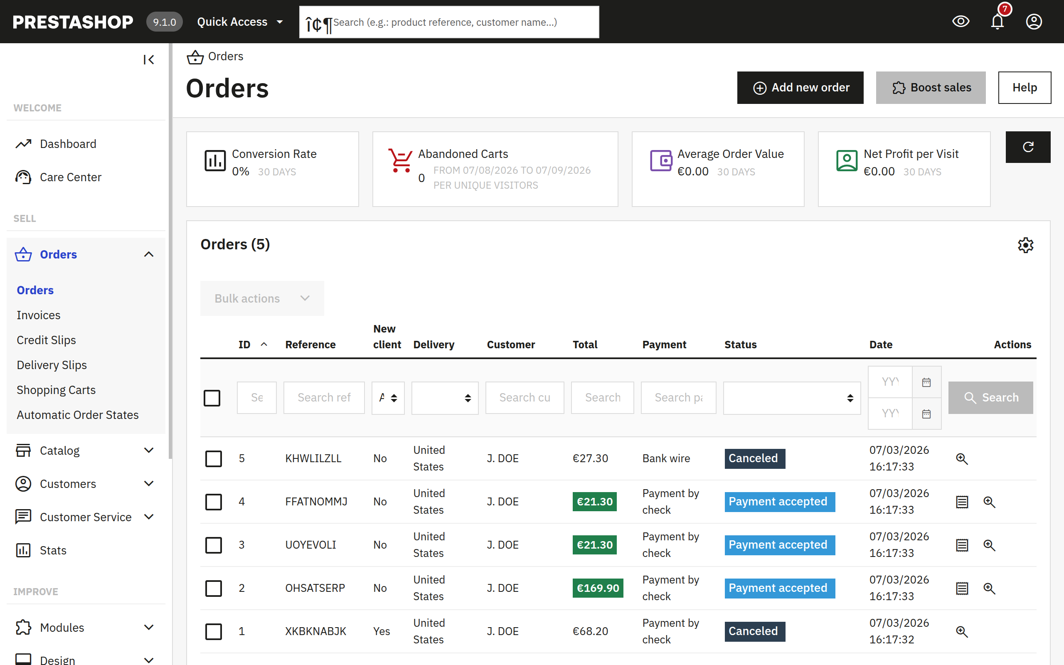The height and width of the screenshot is (665, 1064).
Task: Open the Shopping Carts submenu item
Action: click(x=56, y=390)
